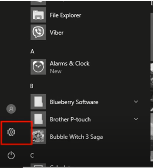Launch the Viber app label
This screenshot has height=168, width=153.
coord(57,33)
